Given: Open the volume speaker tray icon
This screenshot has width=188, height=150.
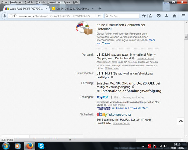Looking at the screenshot, I should coord(165,146).
